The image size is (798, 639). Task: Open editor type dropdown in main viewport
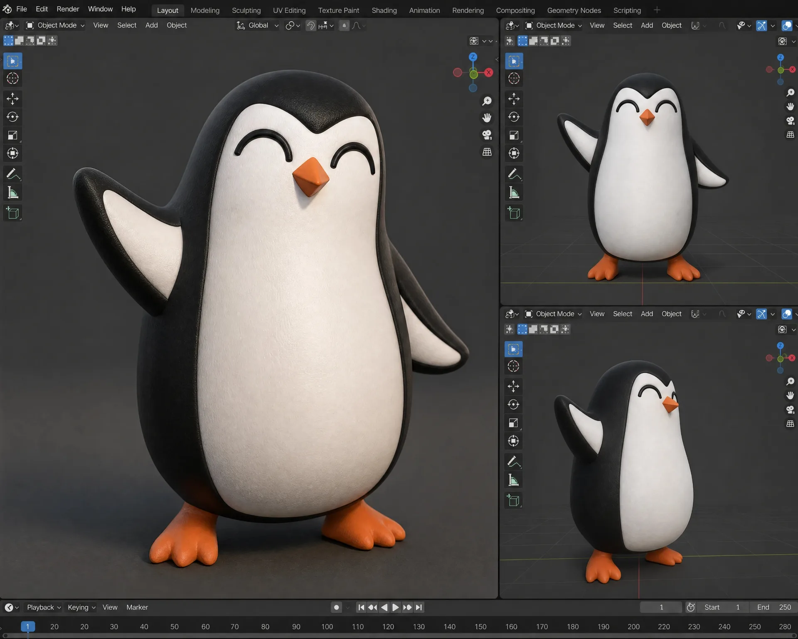[12, 25]
